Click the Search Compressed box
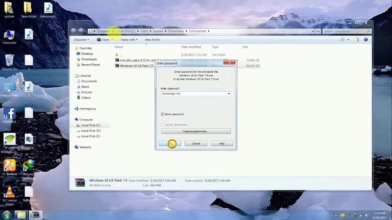 point(346,31)
